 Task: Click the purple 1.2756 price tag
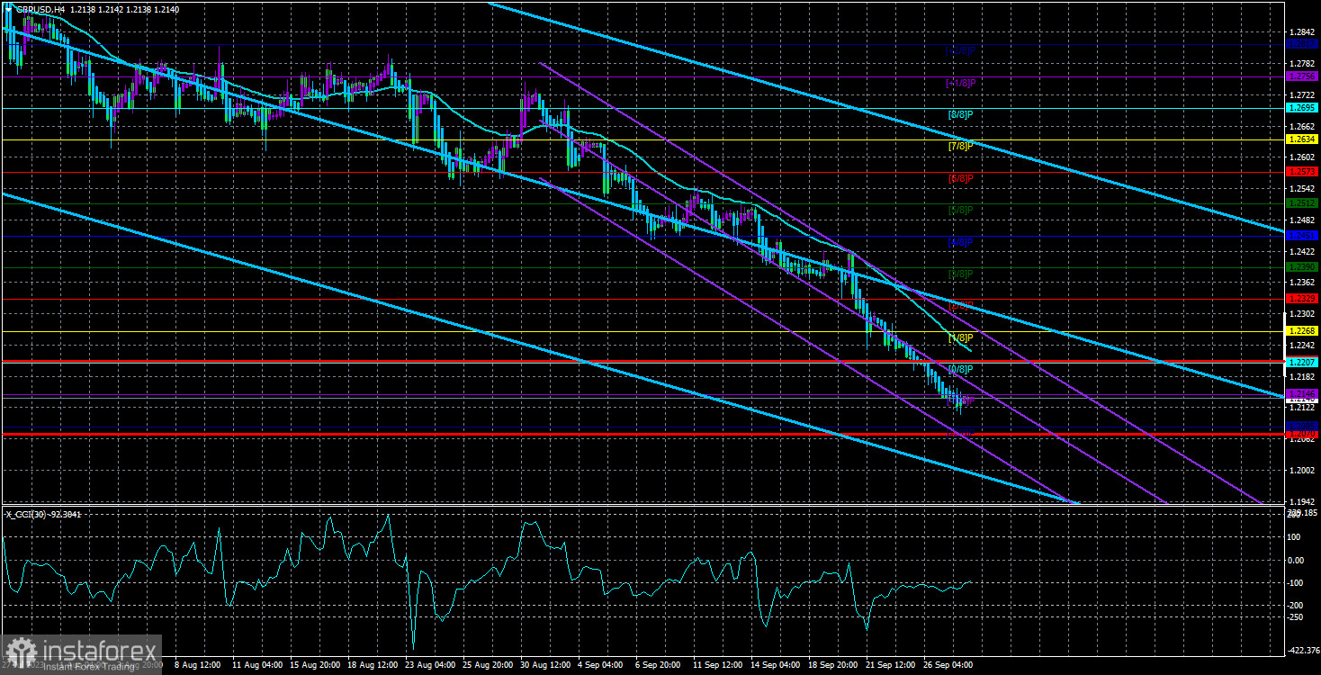click(1302, 76)
